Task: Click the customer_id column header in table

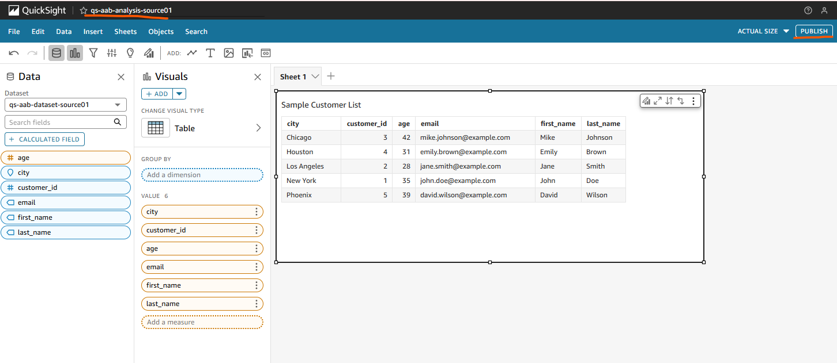Action: coord(367,124)
